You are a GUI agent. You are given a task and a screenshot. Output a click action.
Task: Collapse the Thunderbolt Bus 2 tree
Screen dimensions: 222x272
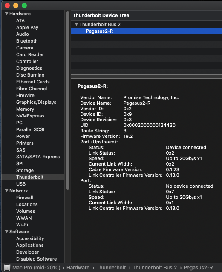coord(76,24)
